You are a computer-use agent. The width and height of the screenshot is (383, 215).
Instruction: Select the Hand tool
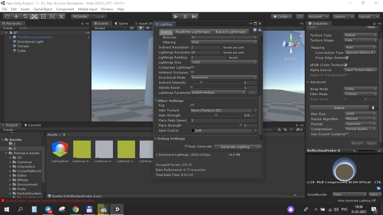coord(7,16)
